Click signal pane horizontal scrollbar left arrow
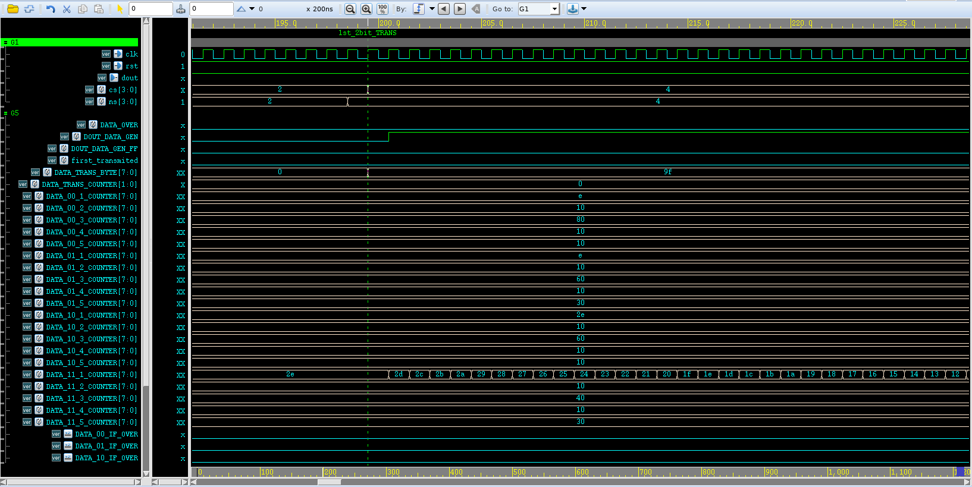Image resolution: width=972 pixels, height=487 pixels. pos(4,482)
